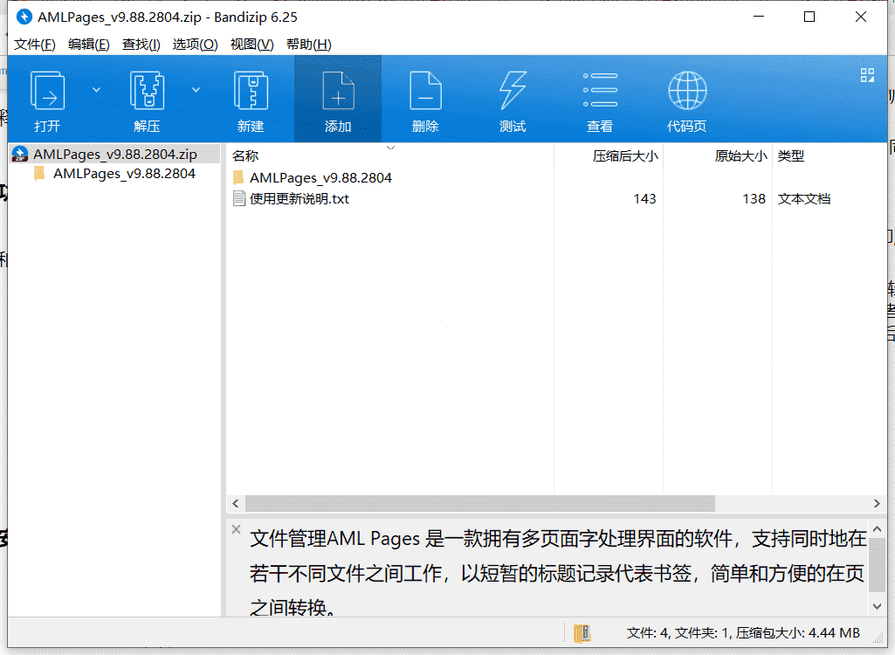
Task: Open the 帮助(H) menu
Action: point(309,45)
